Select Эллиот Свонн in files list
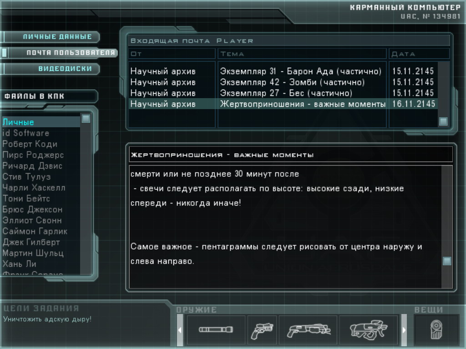The image size is (466, 349). point(41,220)
